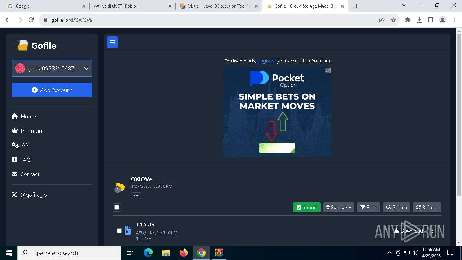The height and width of the screenshot is (260, 462).
Task: Go to Home in sidebar
Action: tap(24, 116)
